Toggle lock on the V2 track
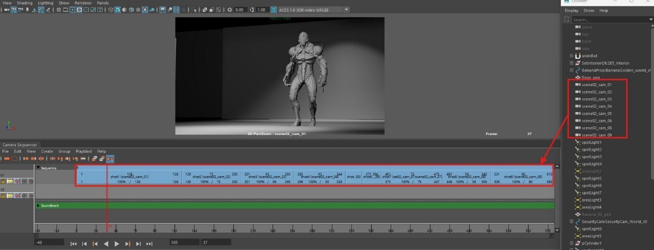This screenshot has width=654, height=250. [3, 196]
